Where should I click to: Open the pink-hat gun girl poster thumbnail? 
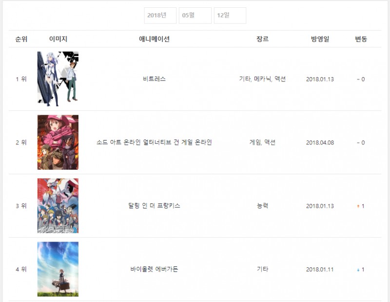point(58,142)
